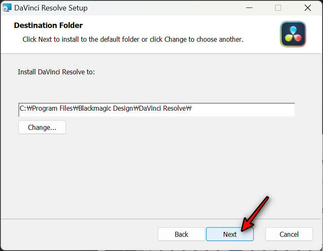Click the DaVinci Resolve logo icon
The height and width of the screenshot is (251, 323).
[293, 34]
